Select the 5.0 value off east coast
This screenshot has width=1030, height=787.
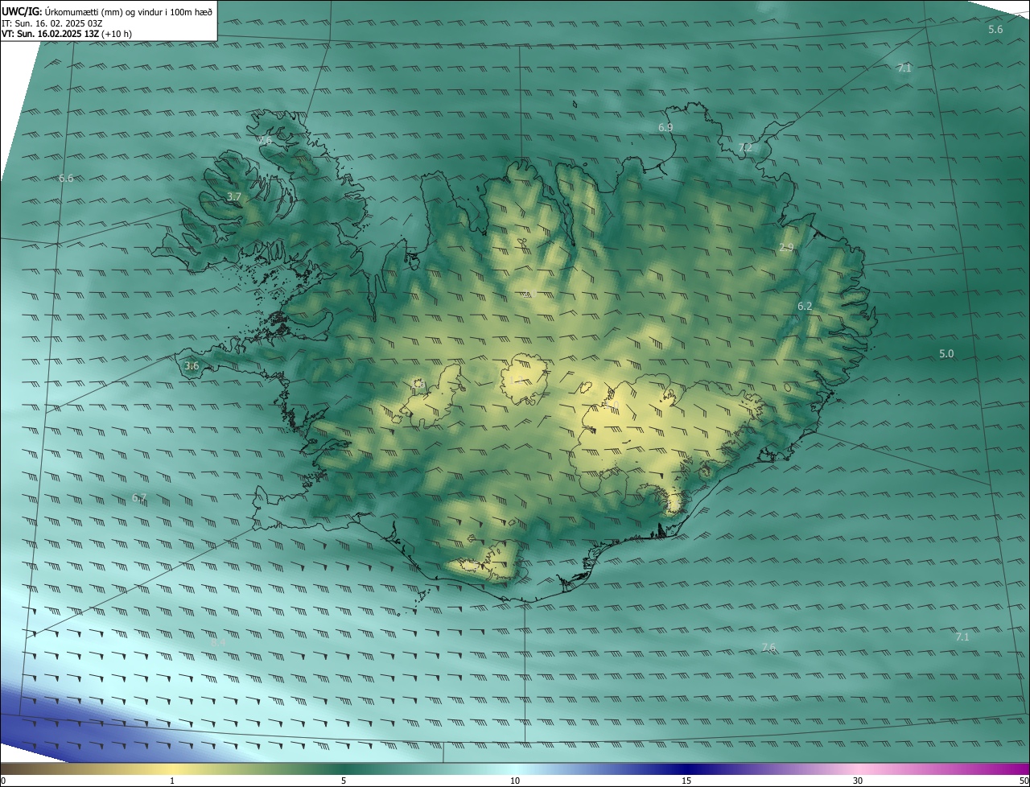[x=946, y=353]
